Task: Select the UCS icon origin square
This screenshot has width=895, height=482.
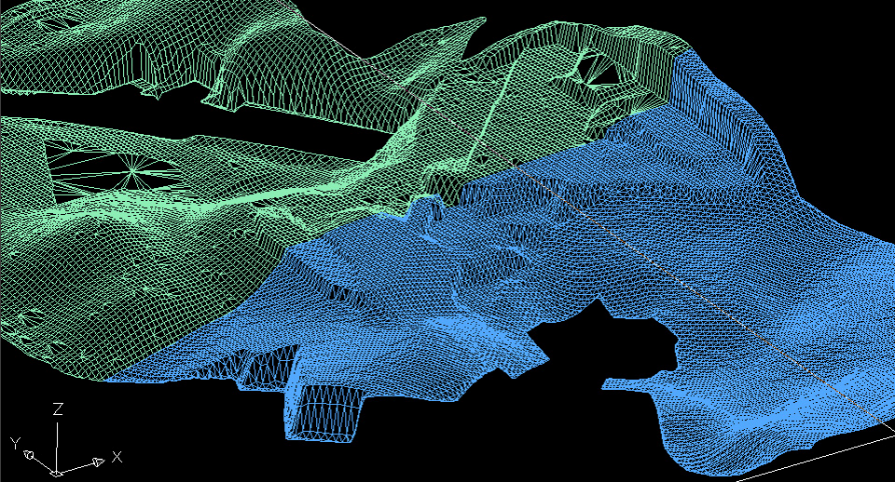Action: tap(57, 473)
